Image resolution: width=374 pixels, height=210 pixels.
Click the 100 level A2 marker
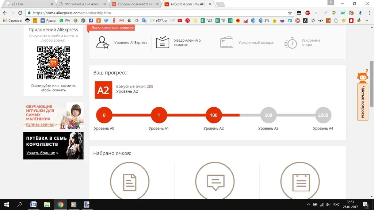[213, 115]
